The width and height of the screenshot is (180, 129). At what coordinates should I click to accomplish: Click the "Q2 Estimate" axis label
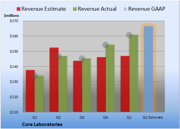pyautogui.click(x=153, y=117)
